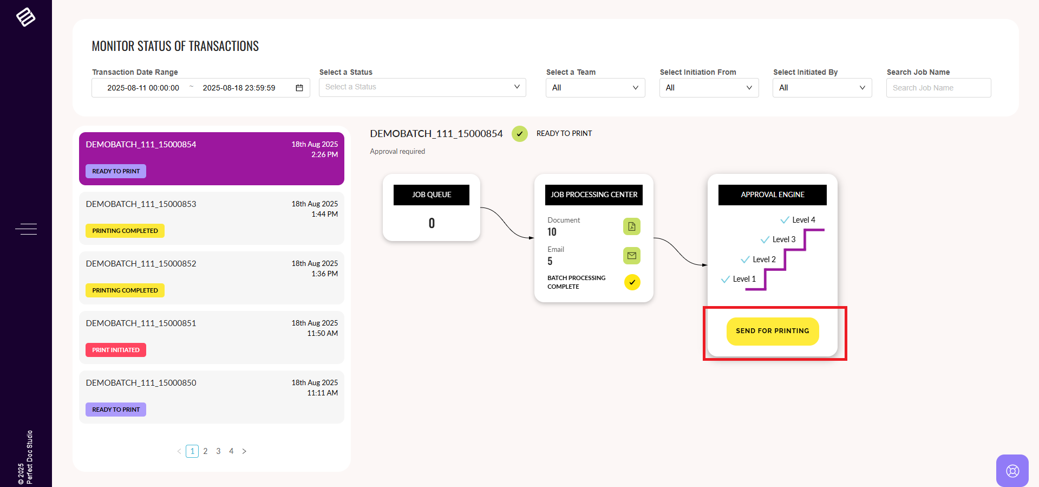Go to next page arrow
The width and height of the screenshot is (1039, 487).
point(244,451)
